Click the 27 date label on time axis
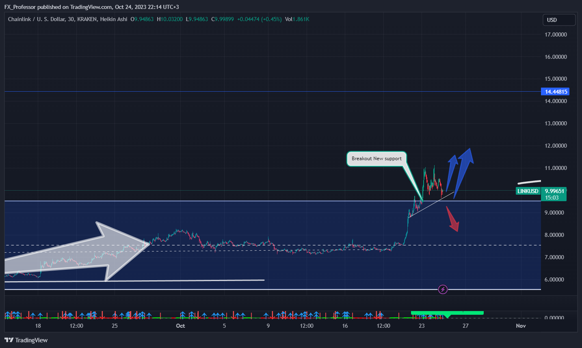The height and width of the screenshot is (348, 582). point(465,326)
